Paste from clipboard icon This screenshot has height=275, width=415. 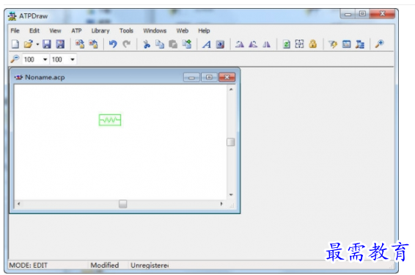[173, 44]
